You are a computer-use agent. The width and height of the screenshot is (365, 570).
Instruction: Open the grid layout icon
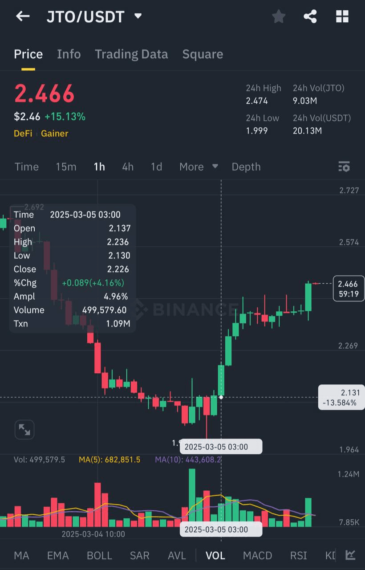(342, 16)
